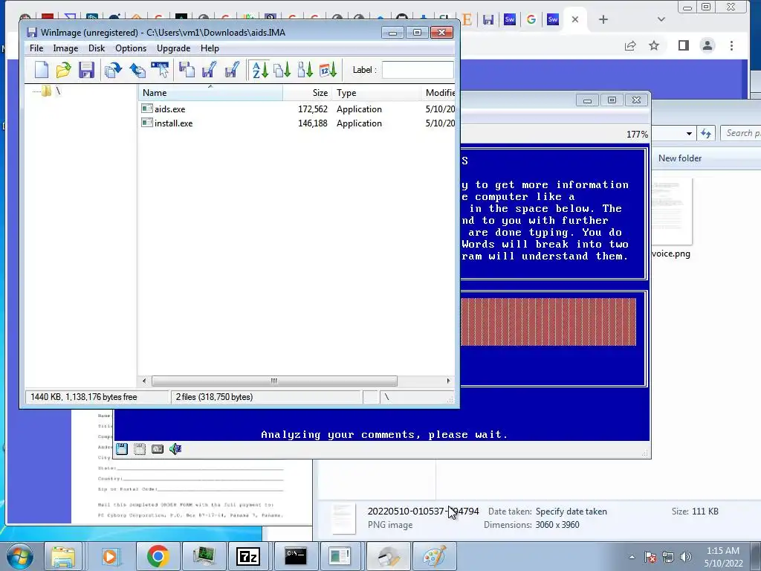This screenshot has width=761, height=571.
Task: Click the scroll right arrow in file list
Action: coord(448,381)
